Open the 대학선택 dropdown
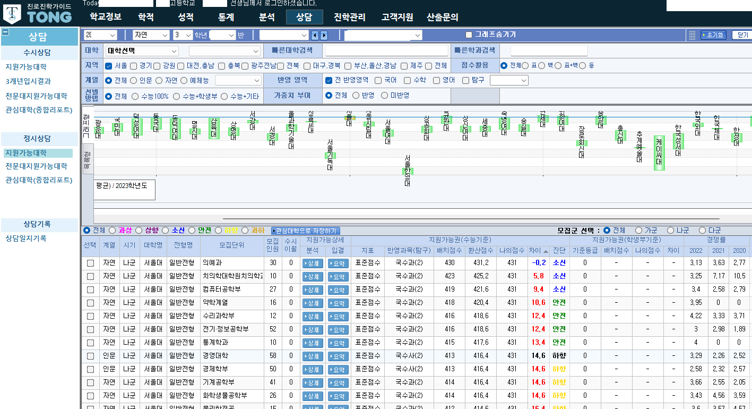752x409 pixels. 142,51
